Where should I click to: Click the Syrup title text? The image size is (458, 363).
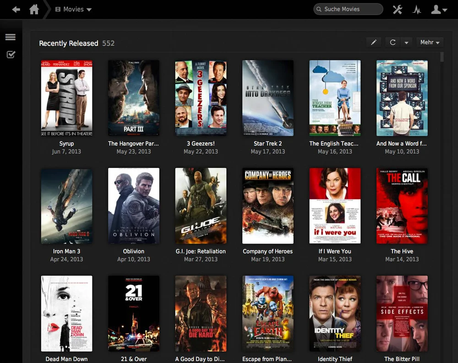point(66,144)
